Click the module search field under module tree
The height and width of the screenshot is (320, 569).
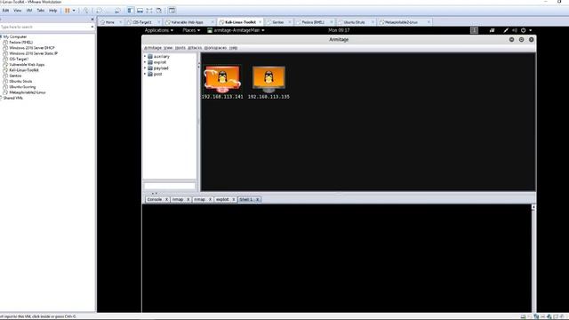170,186
